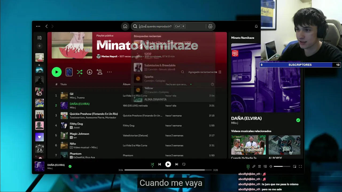Sort by the Título column

click(63, 84)
